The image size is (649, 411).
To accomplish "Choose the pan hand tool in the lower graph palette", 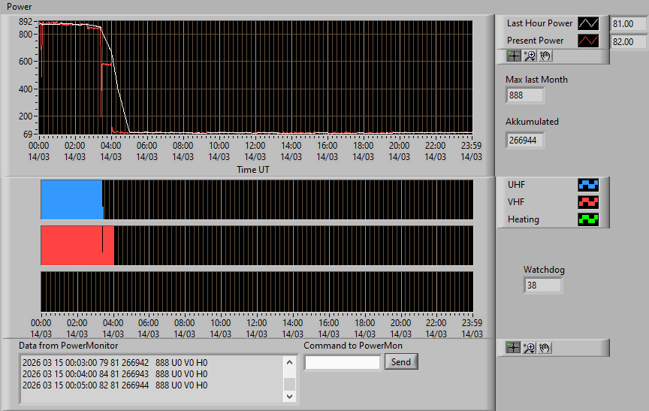I will tap(545, 348).
